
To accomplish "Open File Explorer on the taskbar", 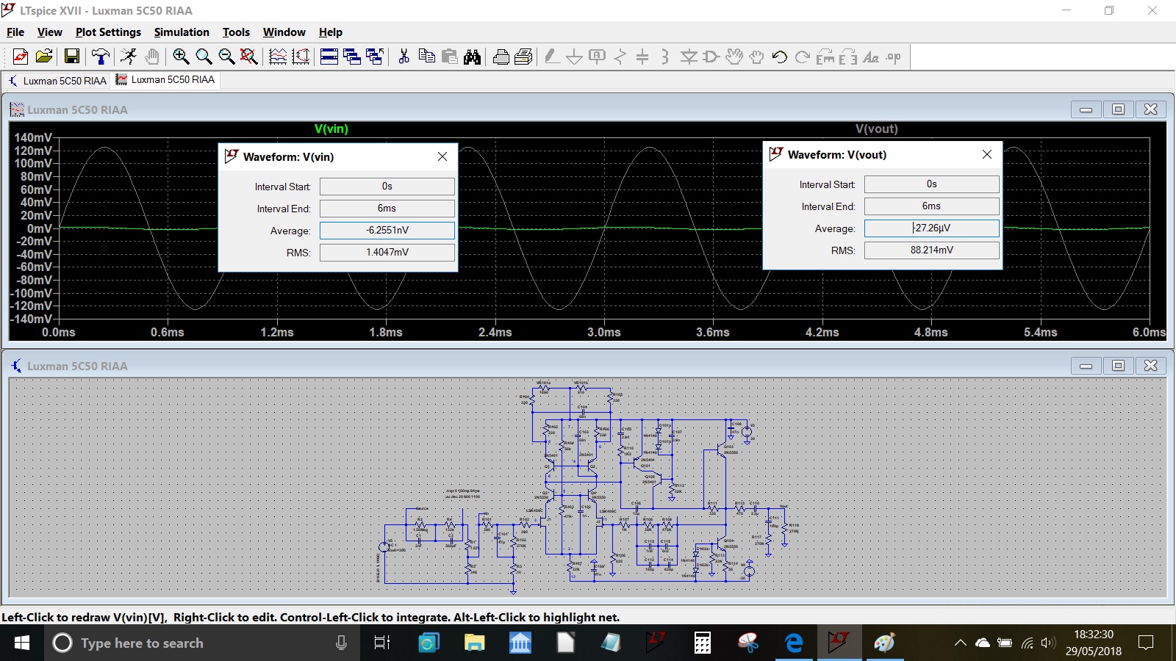I will point(475,643).
